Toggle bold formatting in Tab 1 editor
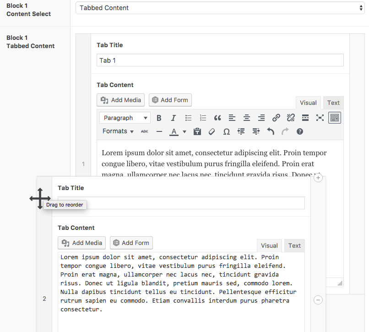 point(159,118)
